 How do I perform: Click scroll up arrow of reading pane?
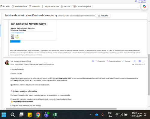pyautogui.click(x=149, y=22)
